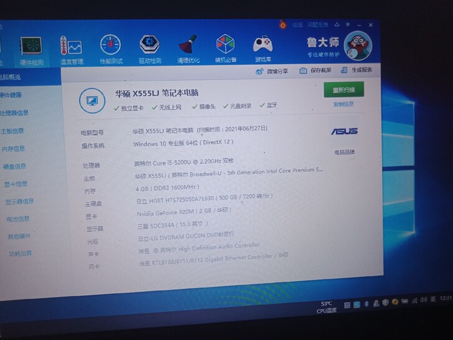Select 硬件健康 in the sidebar
Screen dimensions: 453x340
coord(11,95)
